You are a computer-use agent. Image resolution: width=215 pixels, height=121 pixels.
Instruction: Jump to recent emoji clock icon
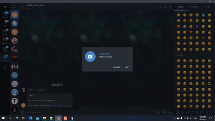(x=177, y=112)
